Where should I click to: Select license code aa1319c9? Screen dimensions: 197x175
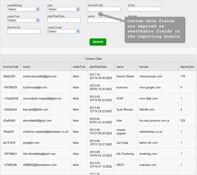pos(9,143)
